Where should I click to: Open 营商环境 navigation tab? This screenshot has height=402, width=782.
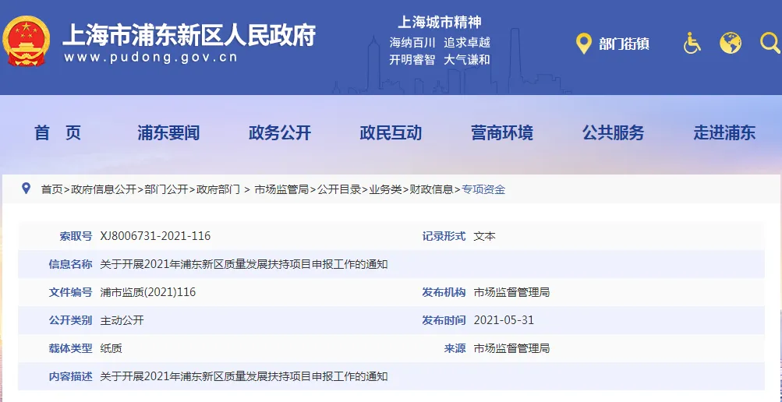(502, 132)
